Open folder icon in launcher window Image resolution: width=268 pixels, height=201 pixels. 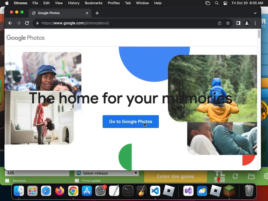(x=251, y=176)
